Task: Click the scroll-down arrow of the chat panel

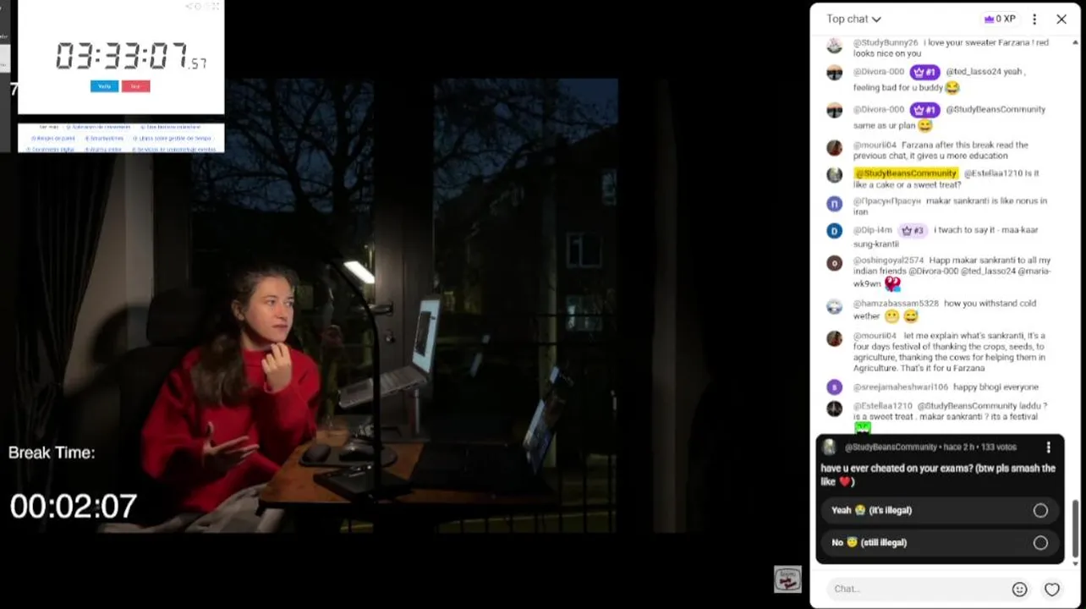Action: (1076, 564)
